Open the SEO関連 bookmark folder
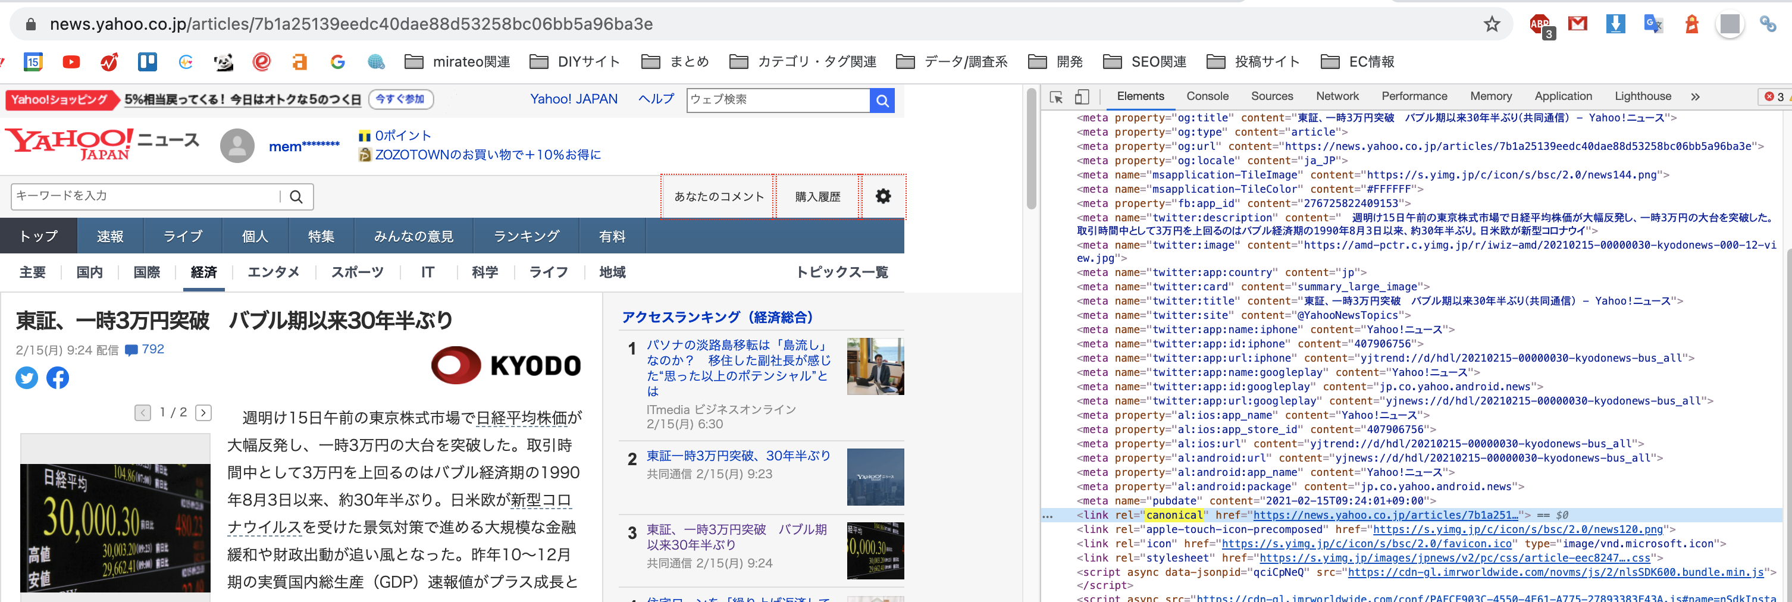1792x602 pixels. 1144,62
